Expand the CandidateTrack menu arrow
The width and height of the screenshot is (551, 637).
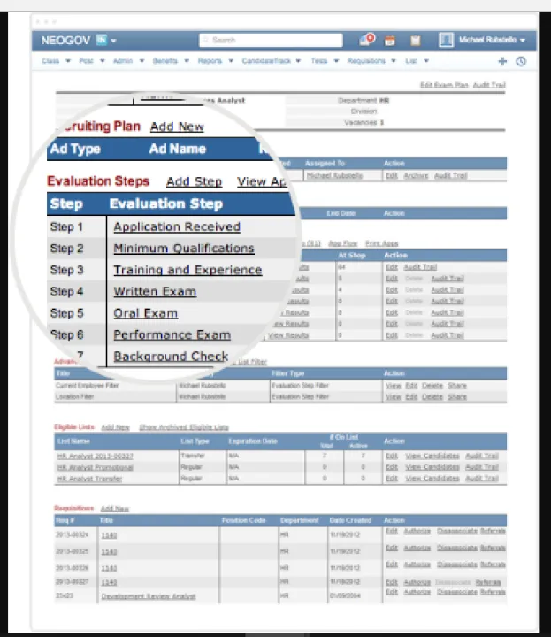[x=298, y=61]
